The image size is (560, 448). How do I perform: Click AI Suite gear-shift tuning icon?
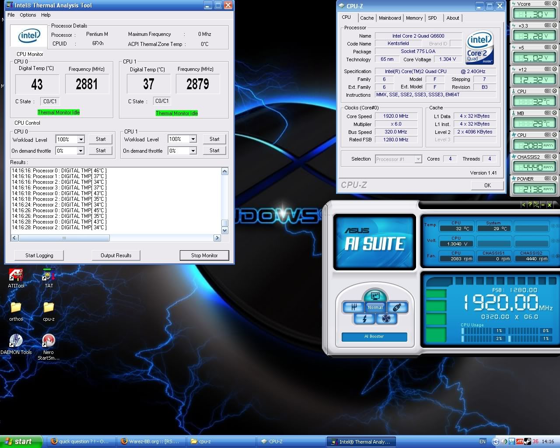353,307
